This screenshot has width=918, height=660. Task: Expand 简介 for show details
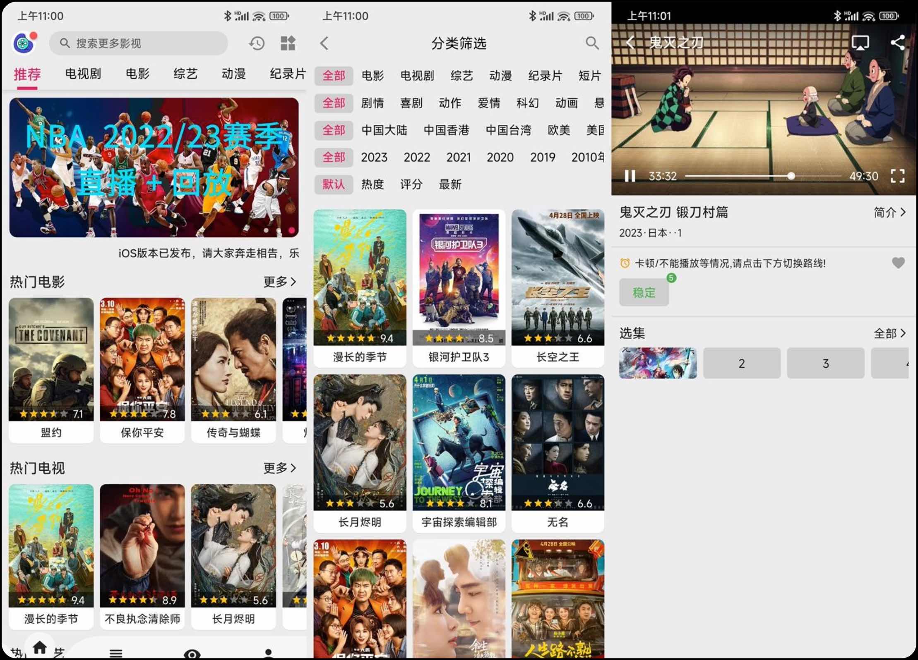889,213
